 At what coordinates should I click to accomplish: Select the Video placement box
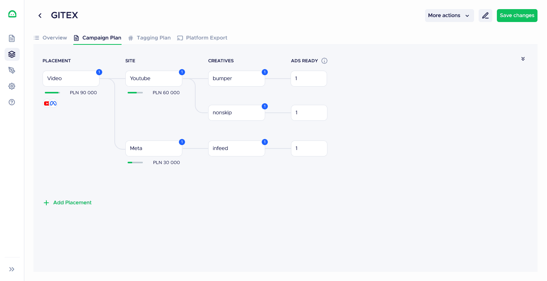71,79
